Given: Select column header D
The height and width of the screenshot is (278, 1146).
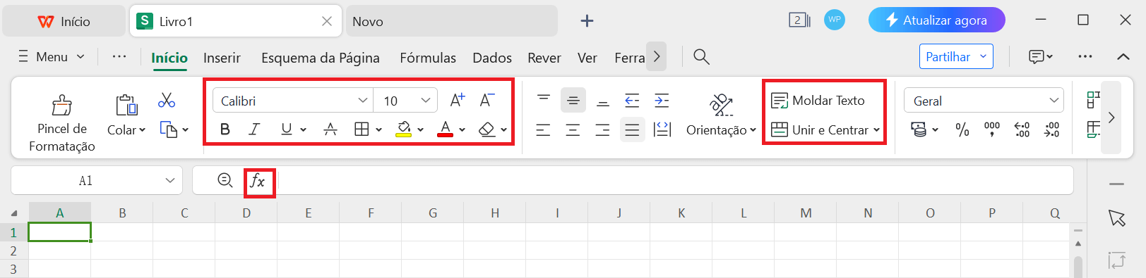Looking at the screenshot, I should 246,213.
